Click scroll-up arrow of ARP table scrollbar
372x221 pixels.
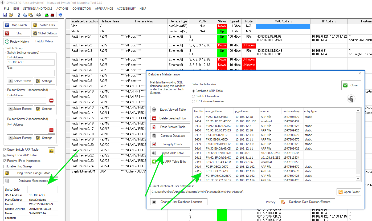[x=358, y=110]
